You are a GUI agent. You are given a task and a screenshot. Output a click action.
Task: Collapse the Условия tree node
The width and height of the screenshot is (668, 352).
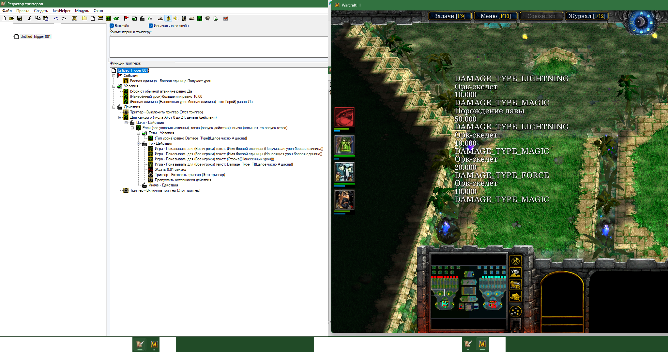click(114, 86)
